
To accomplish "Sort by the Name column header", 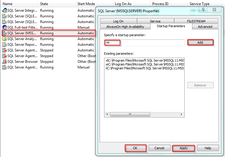I will [19, 4].
